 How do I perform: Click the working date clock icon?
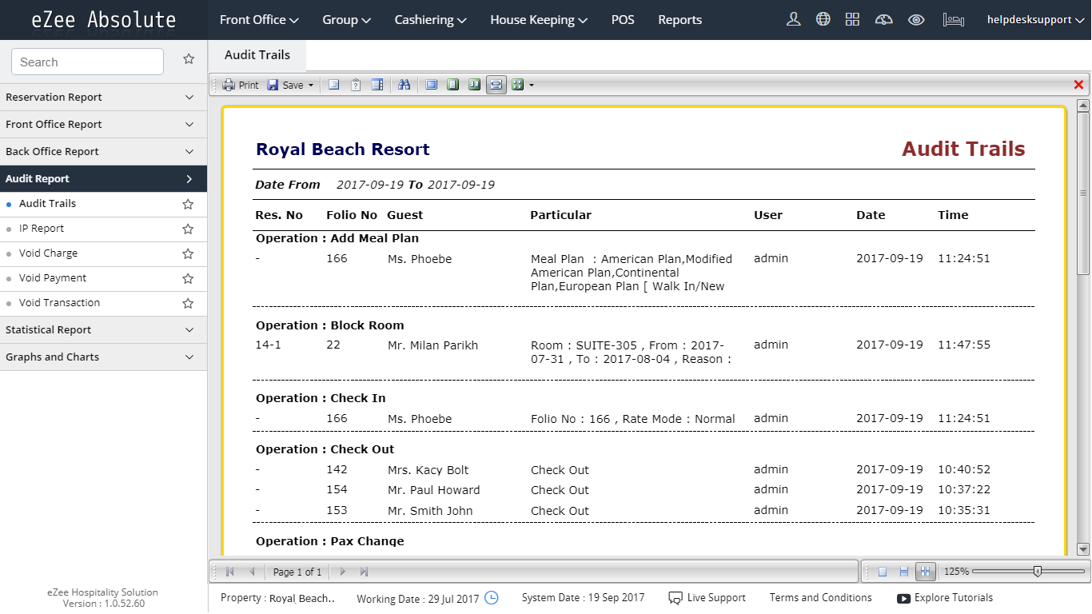[492, 597]
